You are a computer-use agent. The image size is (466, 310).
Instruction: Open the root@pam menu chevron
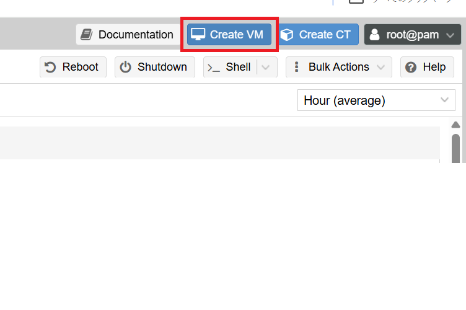[450, 35]
